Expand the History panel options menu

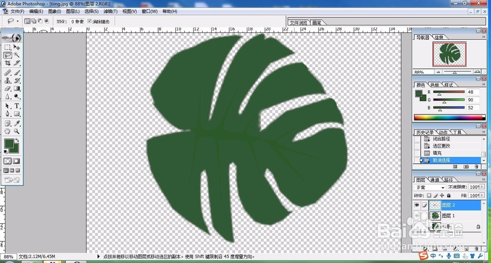coord(484,132)
